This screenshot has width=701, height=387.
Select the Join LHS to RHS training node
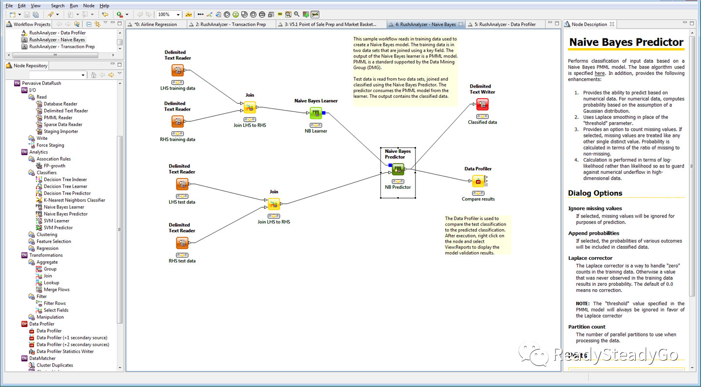[250, 108]
